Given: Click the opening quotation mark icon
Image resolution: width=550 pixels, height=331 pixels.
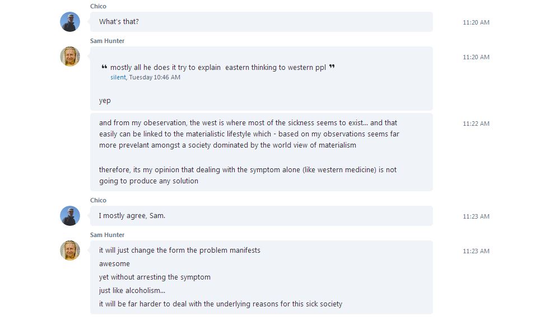Looking at the screenshot, I should point(104,67).
